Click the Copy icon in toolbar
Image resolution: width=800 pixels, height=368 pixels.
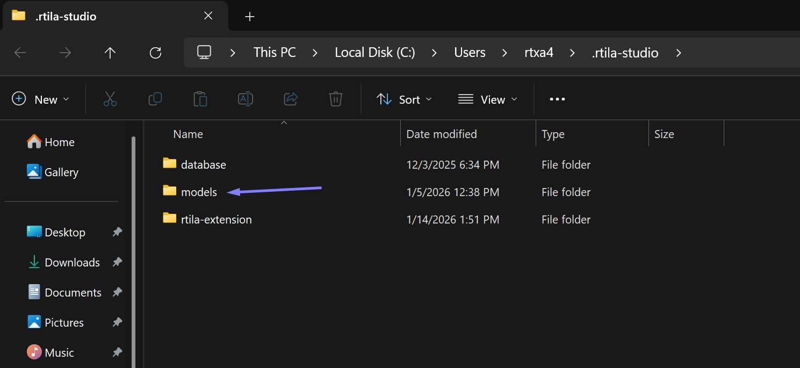point(155,99)
